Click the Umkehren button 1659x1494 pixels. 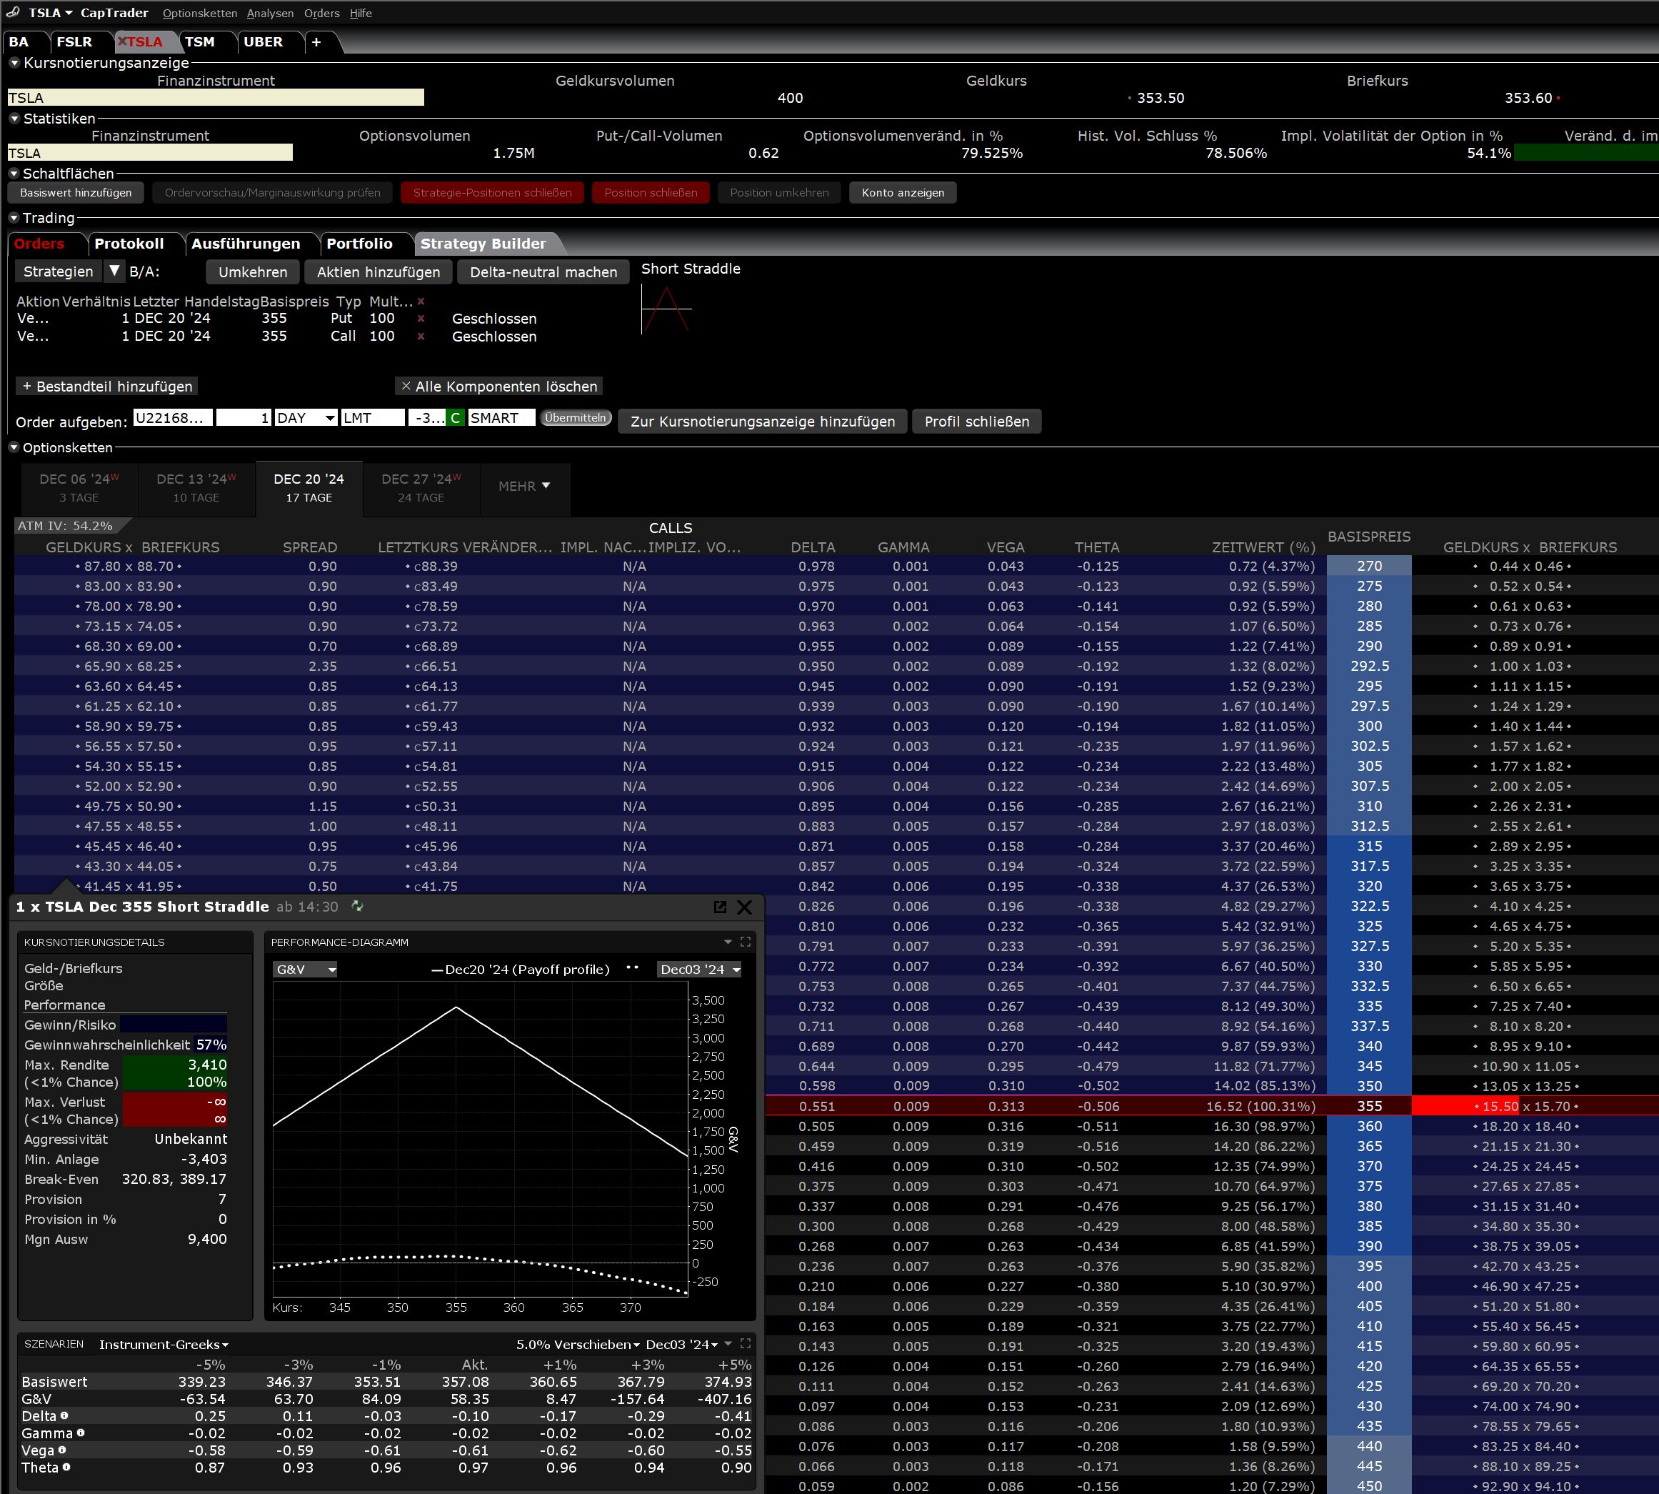coord(253,272)
